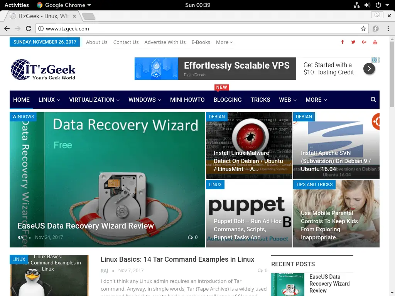Click the address bar URL field
This screenshot has height=296, width=395.
coord(201,29)
